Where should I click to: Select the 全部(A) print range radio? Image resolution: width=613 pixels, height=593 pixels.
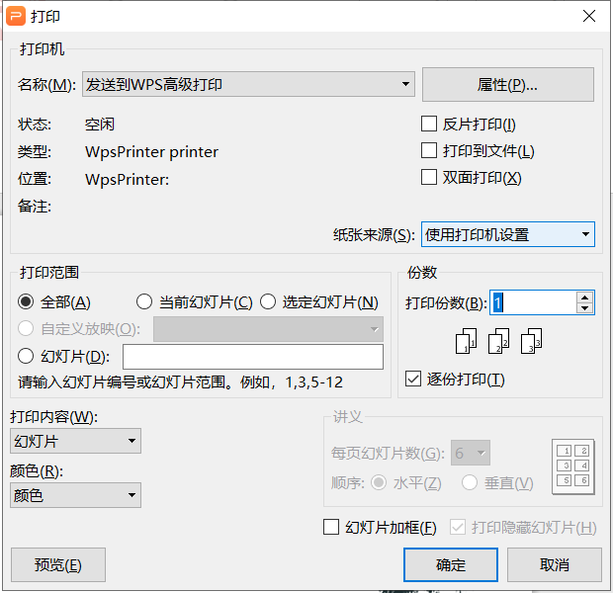26,301
